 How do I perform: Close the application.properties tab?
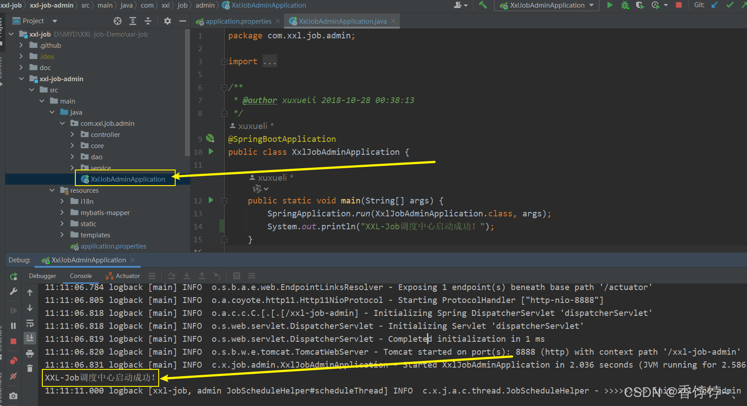click(x=278, y=21)
